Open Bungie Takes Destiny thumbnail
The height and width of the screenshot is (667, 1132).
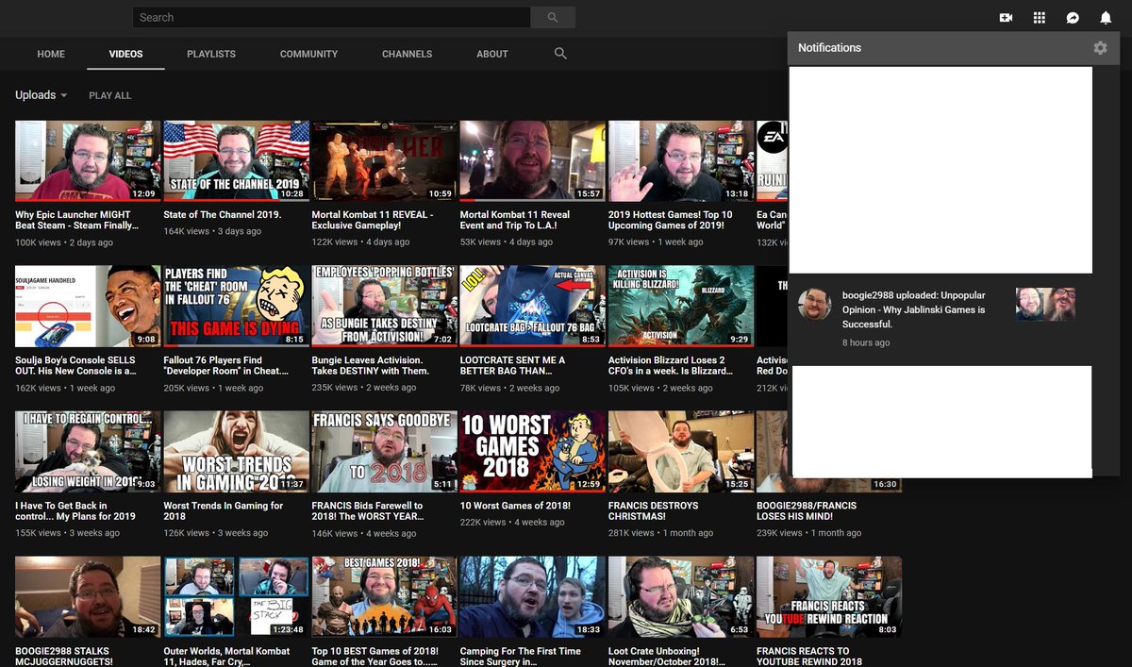pos(384,306)
